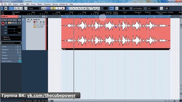
Task: Click the large Record Enable in the Inspector
Action: click(x=3, y=24)
